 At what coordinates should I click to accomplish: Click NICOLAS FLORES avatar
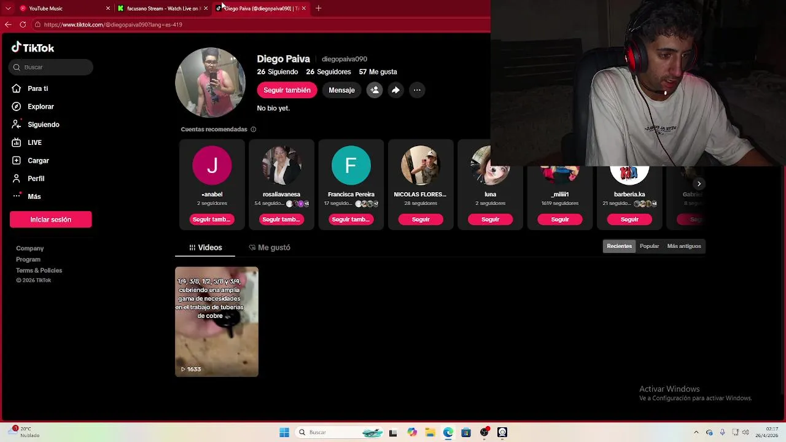(421, 165)
